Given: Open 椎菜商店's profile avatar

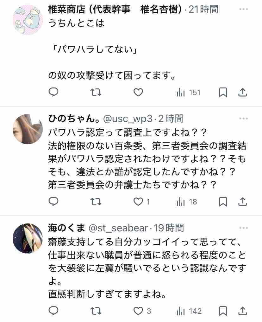Looking at the screenshot, I should tap(28, 20).
